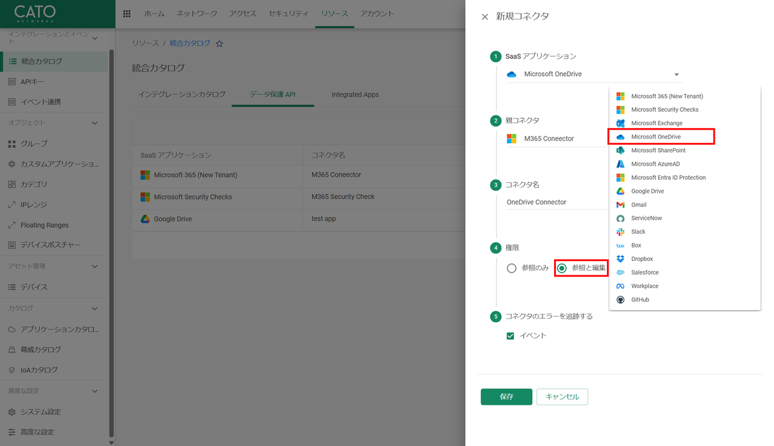
Task: Click the コネクタ名 input field
Action: (558, 202)
